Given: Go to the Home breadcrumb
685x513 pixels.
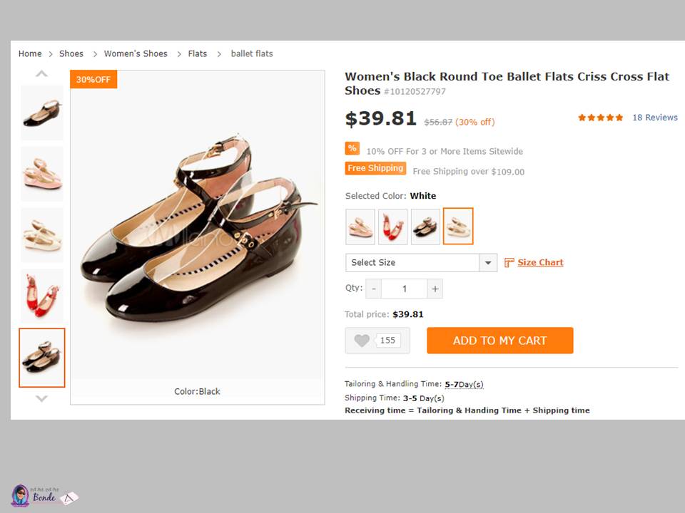Looking at the screenshot, I should click(x=30, y=54).
